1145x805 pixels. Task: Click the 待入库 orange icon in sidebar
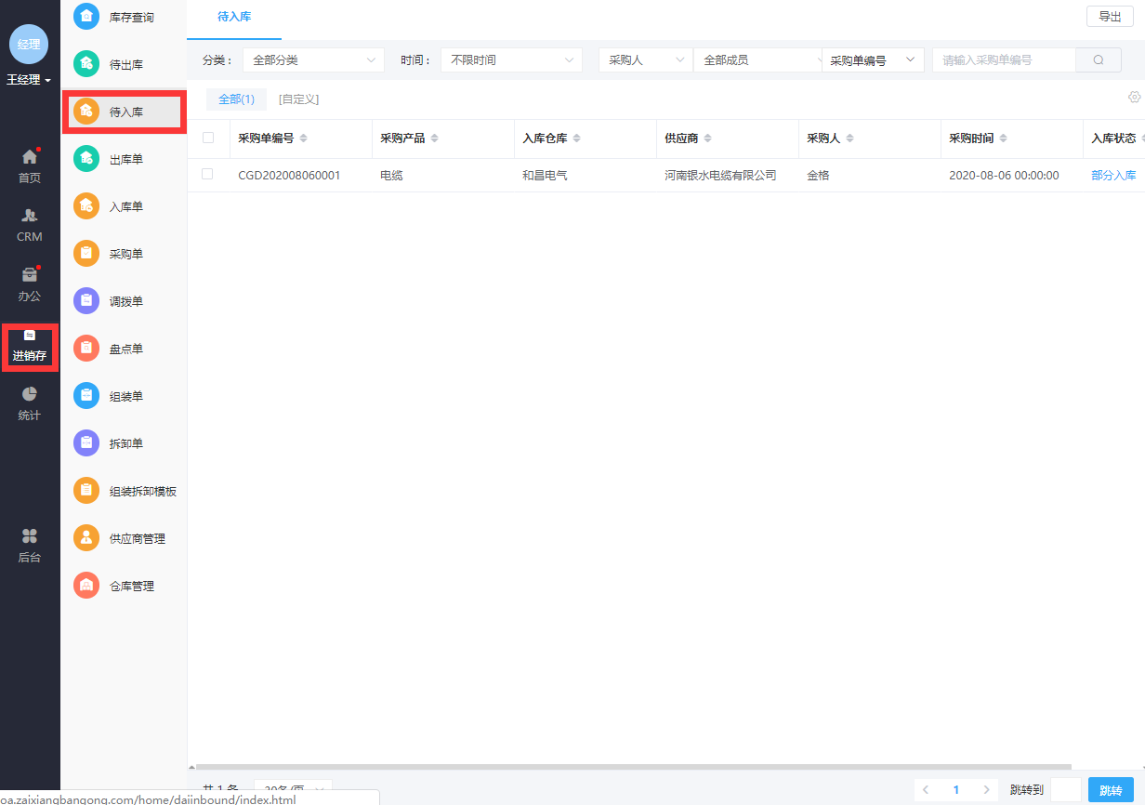pos(86,112)
